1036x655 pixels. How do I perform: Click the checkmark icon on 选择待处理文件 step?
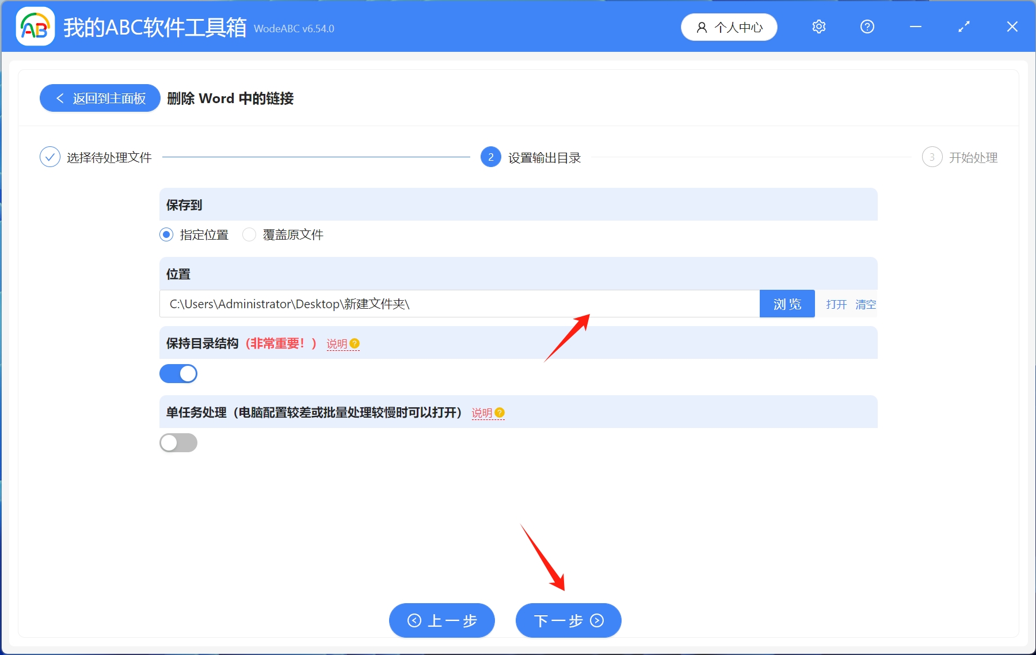[50, 157]
